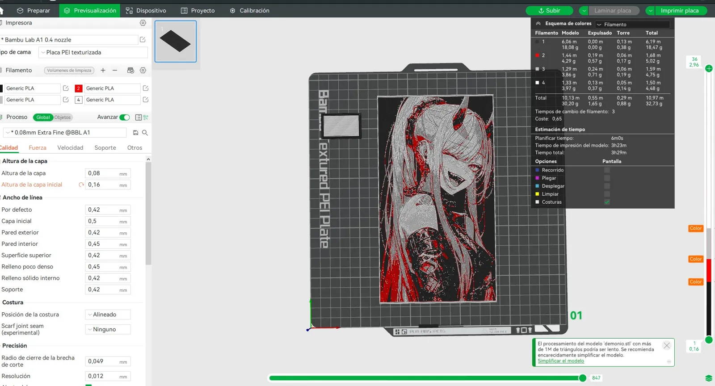Click filament 2 red color swatch
This screenshot has width=715, height=386.
coord(79,88)
